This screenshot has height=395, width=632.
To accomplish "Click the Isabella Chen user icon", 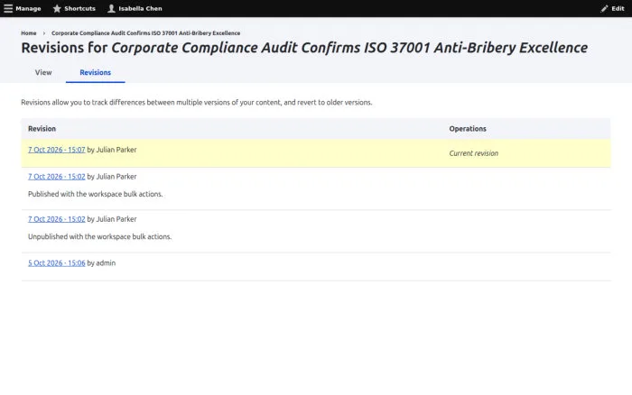I will coord(111,8).
